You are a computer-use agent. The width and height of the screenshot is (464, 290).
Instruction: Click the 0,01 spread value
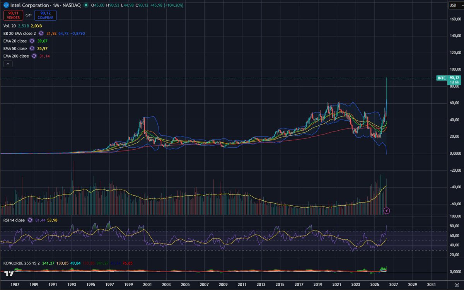(x=29, y=15)
